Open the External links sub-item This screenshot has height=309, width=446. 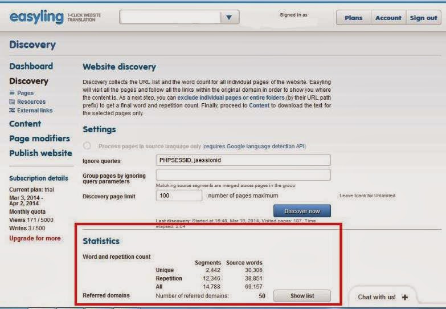[34, 110]
